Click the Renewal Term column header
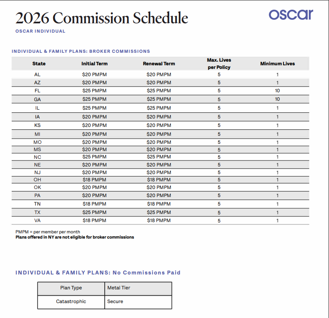The height and width of the screenshot is (318, 329). 159,64
